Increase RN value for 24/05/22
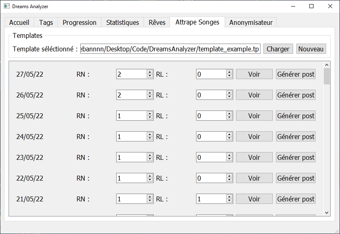 [150, 135]
